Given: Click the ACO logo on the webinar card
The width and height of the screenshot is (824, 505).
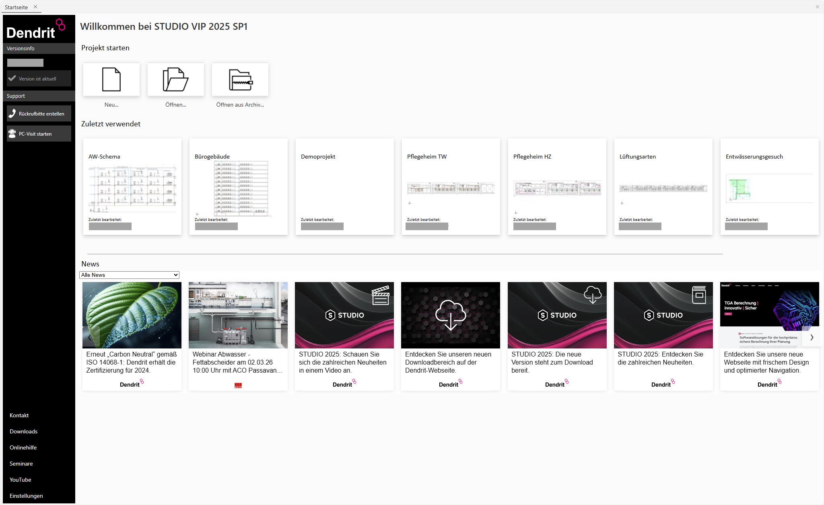Looking at the screenshot, I should [x=238, y=385].
